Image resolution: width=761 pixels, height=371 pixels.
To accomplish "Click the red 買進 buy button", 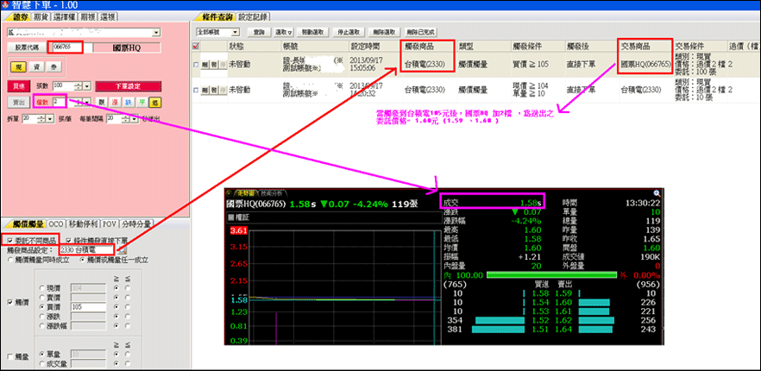I will 18,86.
